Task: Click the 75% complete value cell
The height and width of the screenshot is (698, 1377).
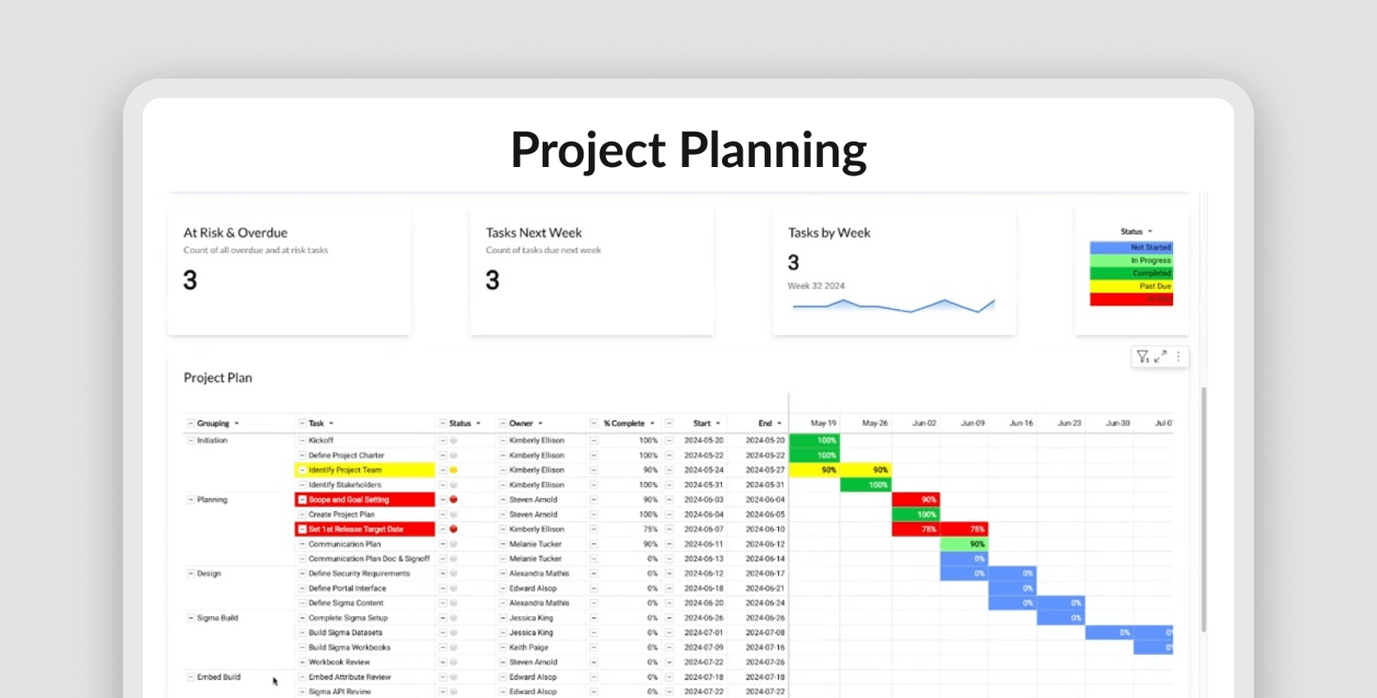Action: (651, 529)
